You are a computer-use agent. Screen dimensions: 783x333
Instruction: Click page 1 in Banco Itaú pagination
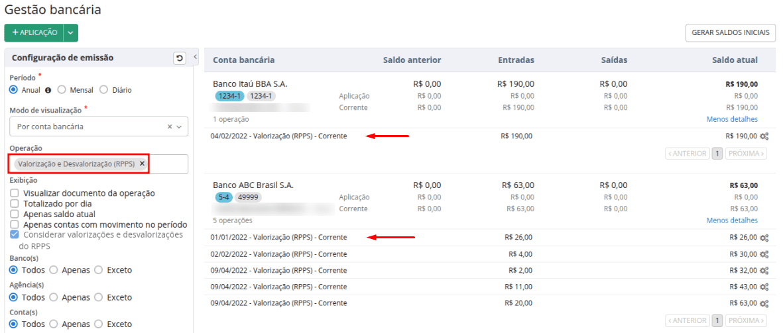pyautogui.click(x=717, y=154)
